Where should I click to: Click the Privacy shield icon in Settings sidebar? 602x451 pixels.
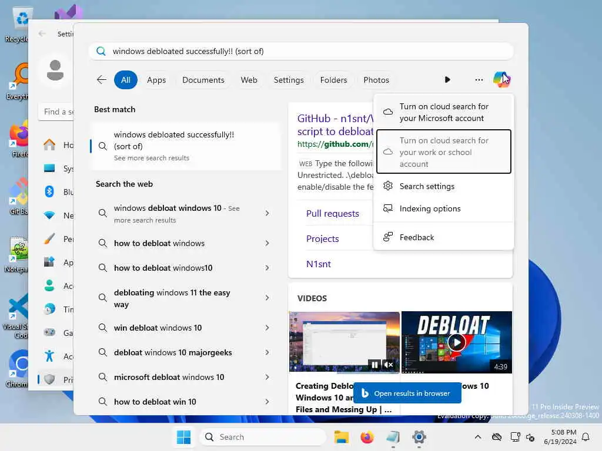(49, 379)
